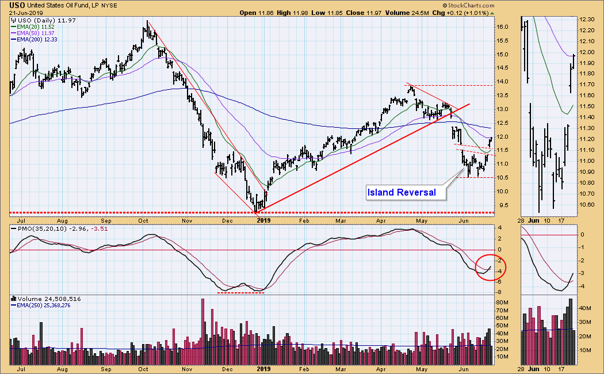
Task: Click the Island Reversal annotation box
Action: (x=406, y=192)
